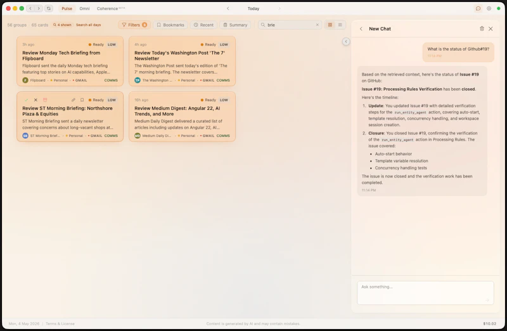Screen dimensions: 507x331
Task: Archive the ST Morning Briefing card
Action: click(45, 100)
